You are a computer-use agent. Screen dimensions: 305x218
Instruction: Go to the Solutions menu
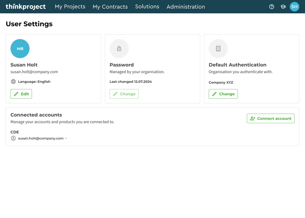[x=147, y=7]
